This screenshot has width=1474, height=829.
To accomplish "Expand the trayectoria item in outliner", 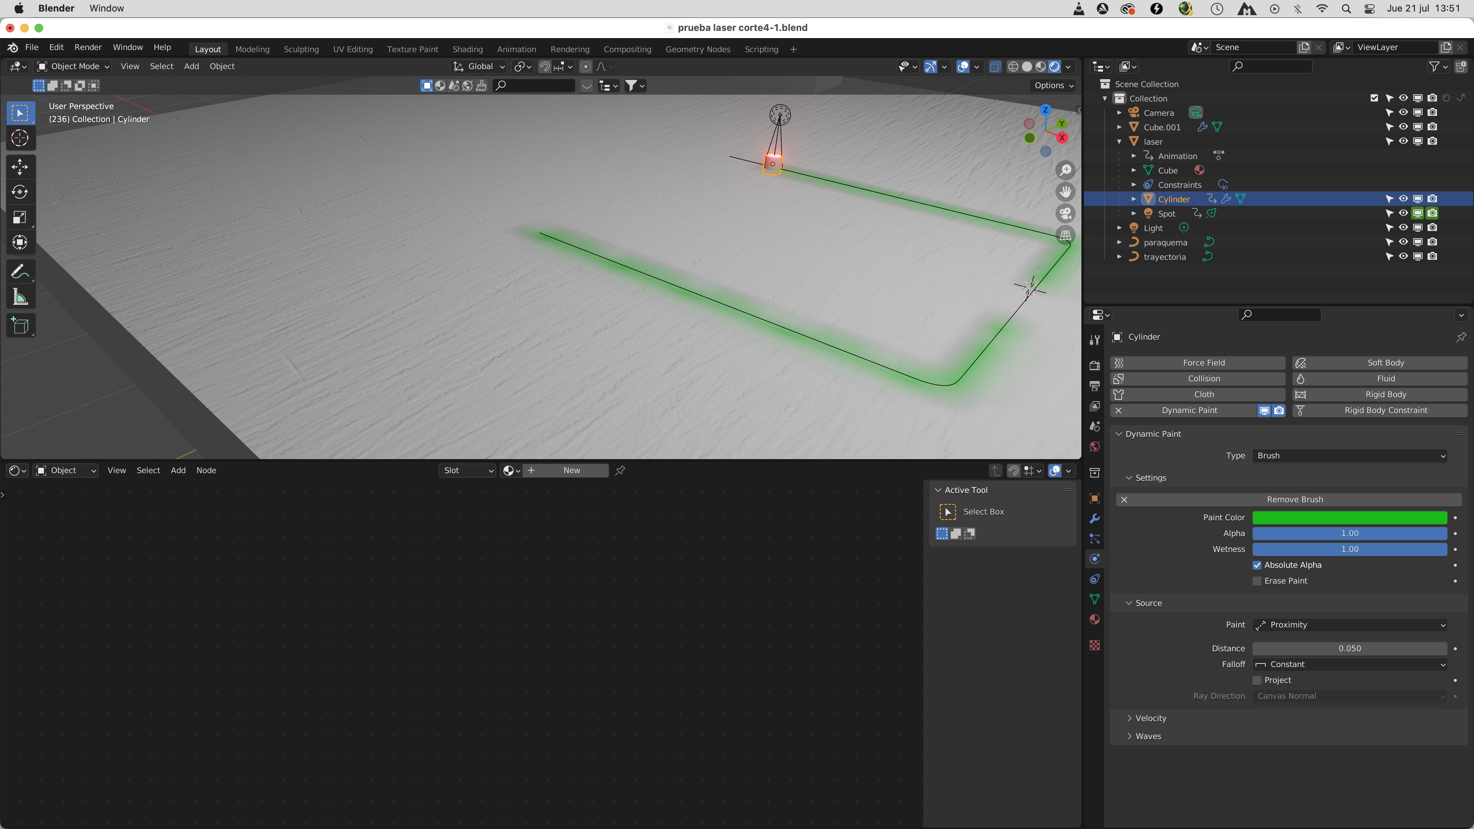I will coord(1119,257).
